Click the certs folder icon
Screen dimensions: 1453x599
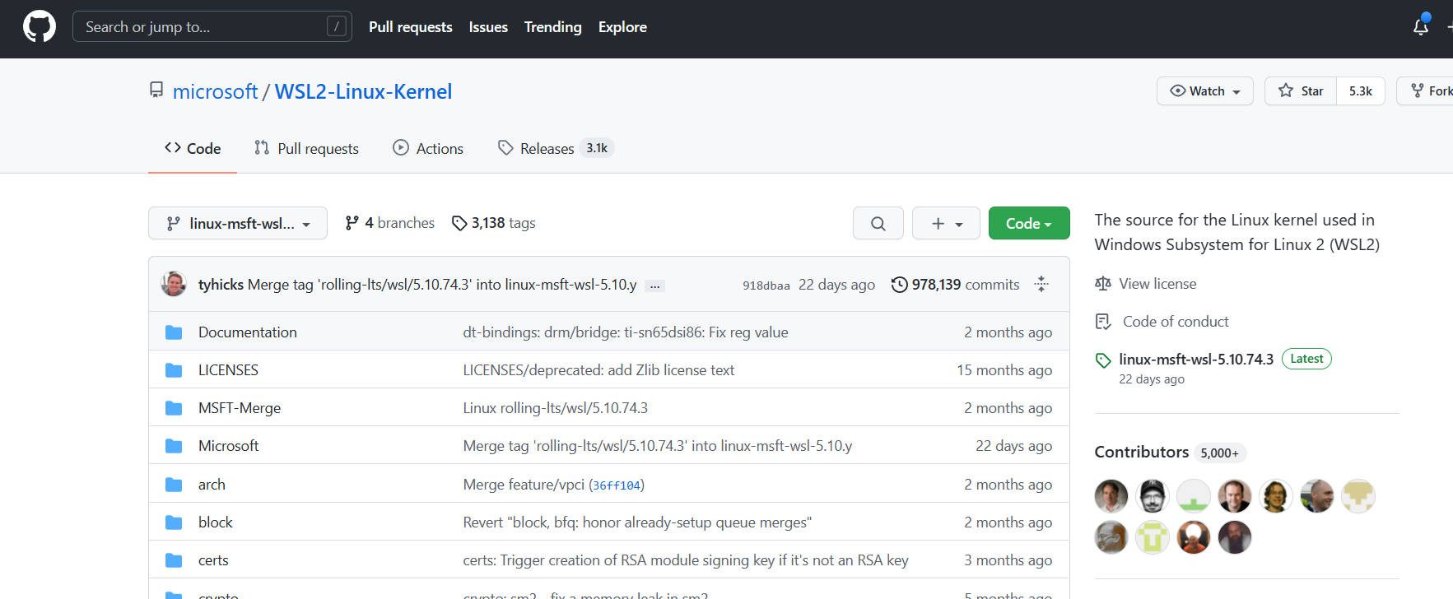(174, 560)
